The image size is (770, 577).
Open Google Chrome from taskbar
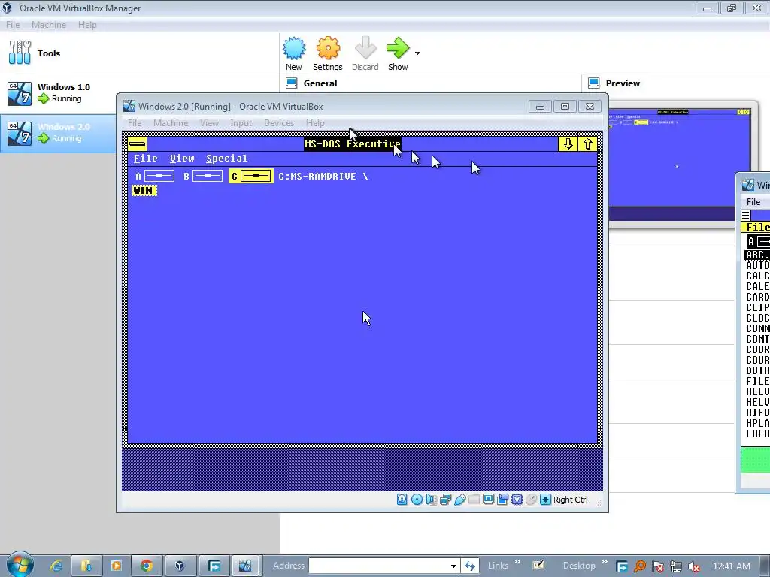point(147,566)
